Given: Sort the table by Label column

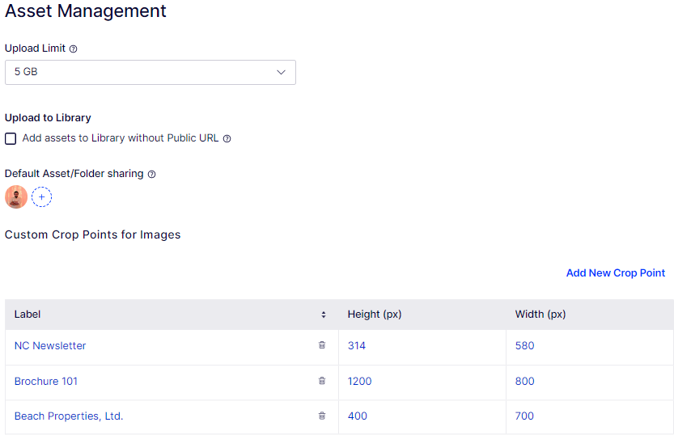Looking at the screenshot, I should tap(324, 315).
